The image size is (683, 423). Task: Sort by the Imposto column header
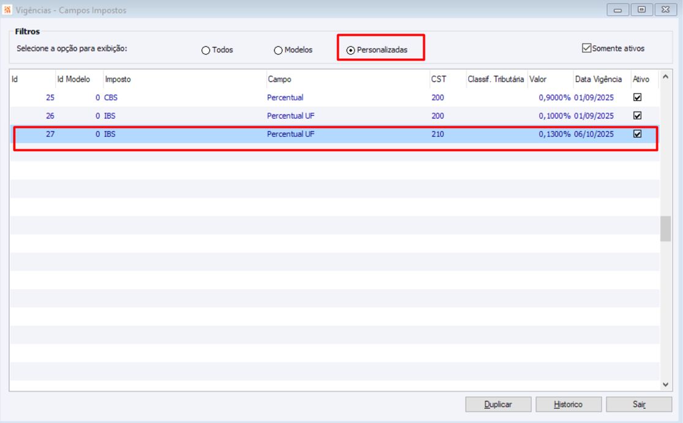click(x=185, y=79)
